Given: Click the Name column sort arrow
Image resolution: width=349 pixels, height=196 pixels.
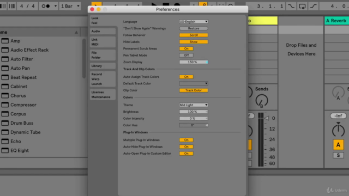Looking at the screenshot, I should point(76,33).
